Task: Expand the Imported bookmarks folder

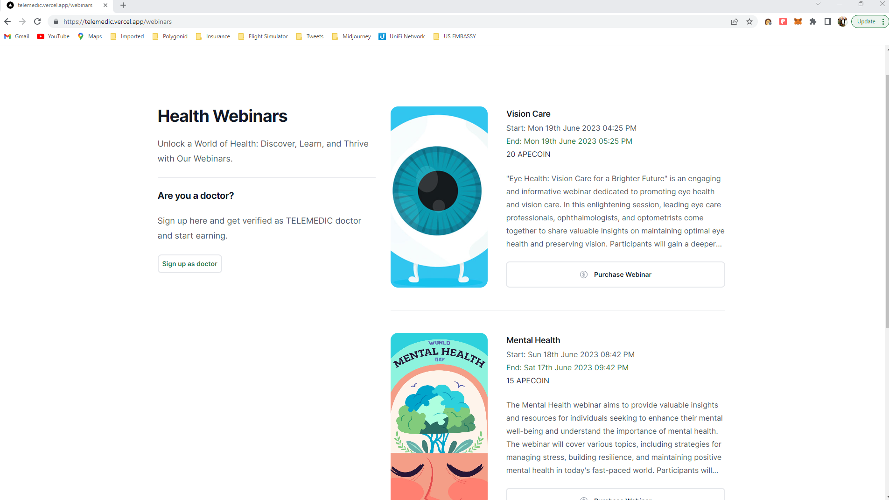Action: tap(127, 36)
